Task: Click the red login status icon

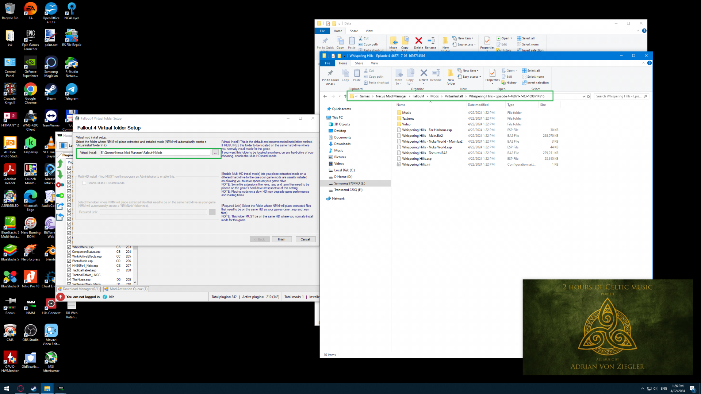Action: [x=60, y=297]
